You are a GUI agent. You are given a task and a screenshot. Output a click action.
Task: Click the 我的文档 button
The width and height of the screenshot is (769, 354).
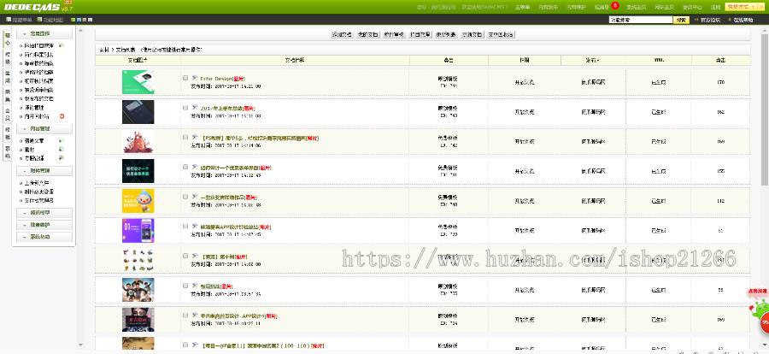click(367, 34)
